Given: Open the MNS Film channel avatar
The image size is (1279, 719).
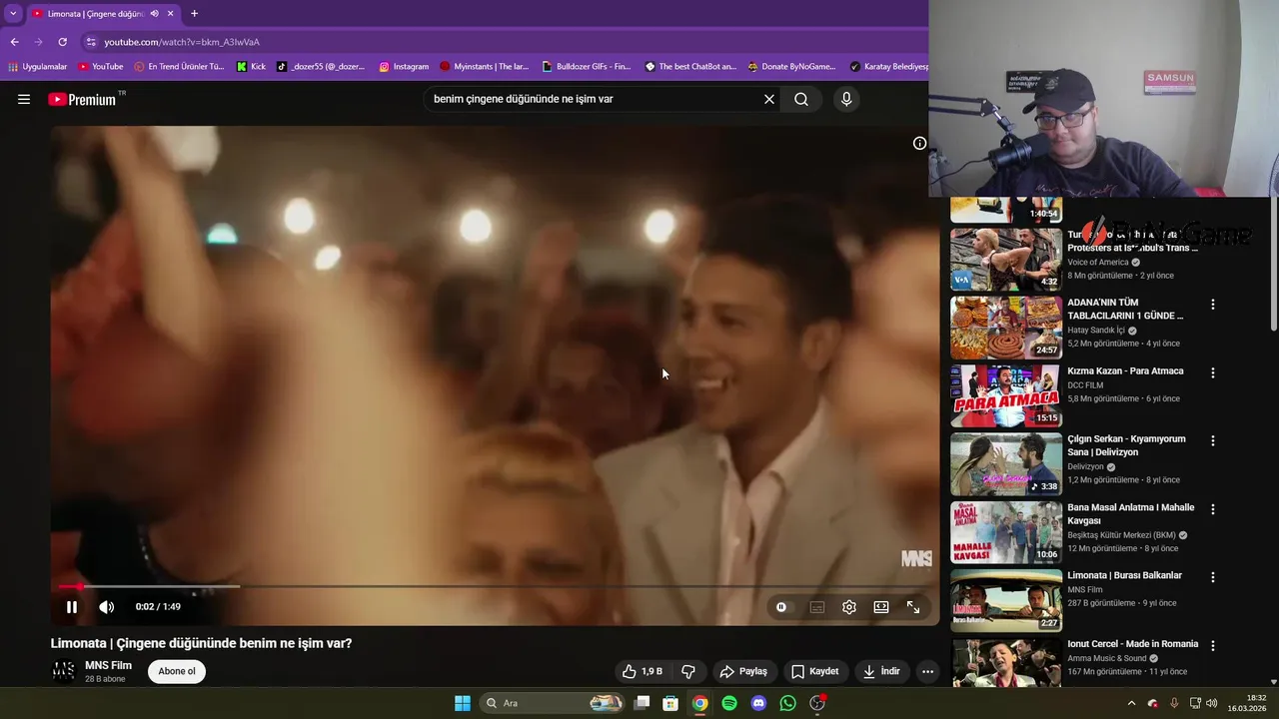Looking at the screenshot, I should pyautogui.click(x=63, y=671).
